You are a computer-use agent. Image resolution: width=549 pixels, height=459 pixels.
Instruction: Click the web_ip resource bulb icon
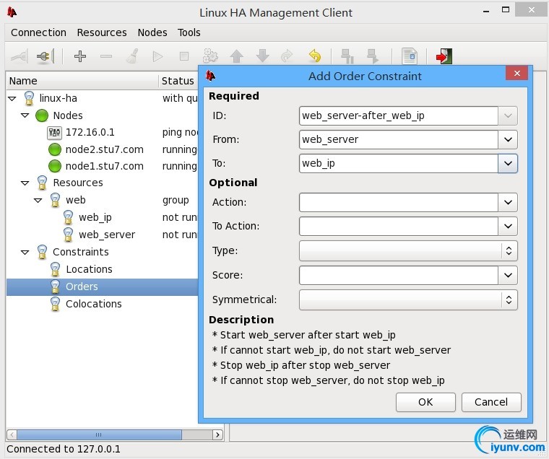[x=69, y=217]
